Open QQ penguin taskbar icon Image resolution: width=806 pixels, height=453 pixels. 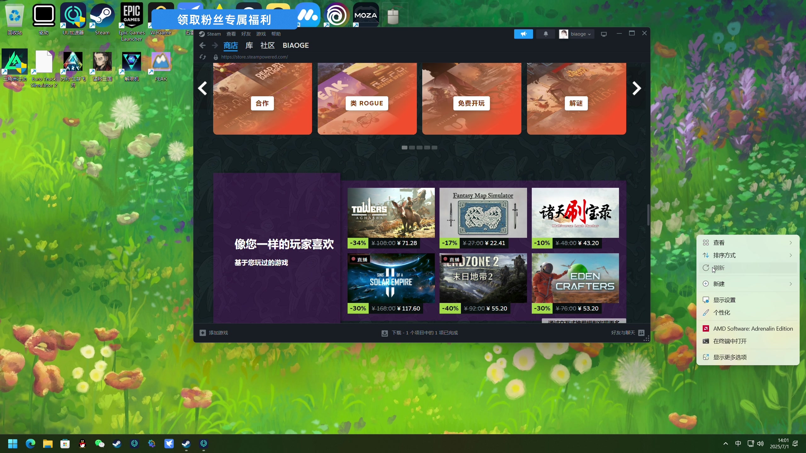pyautogui.click(x=82, y=444)
